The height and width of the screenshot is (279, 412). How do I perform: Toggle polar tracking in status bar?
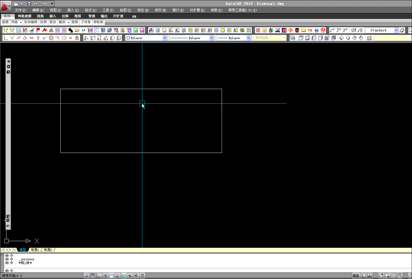(105, 276)
